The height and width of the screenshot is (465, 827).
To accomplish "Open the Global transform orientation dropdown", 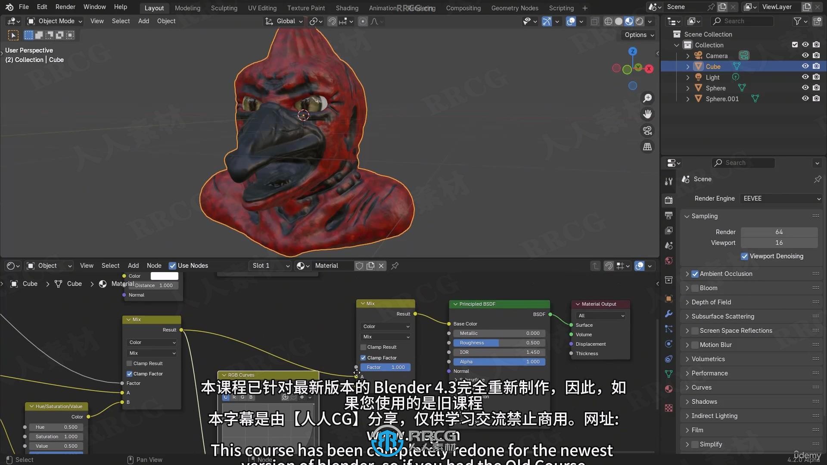I will click(x=284, y=21).
